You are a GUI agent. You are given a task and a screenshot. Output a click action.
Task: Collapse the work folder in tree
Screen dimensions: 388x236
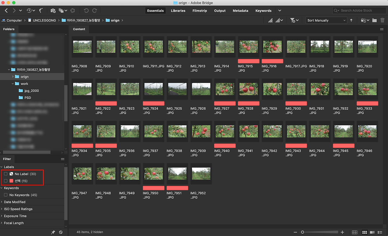tap(13, 84)
